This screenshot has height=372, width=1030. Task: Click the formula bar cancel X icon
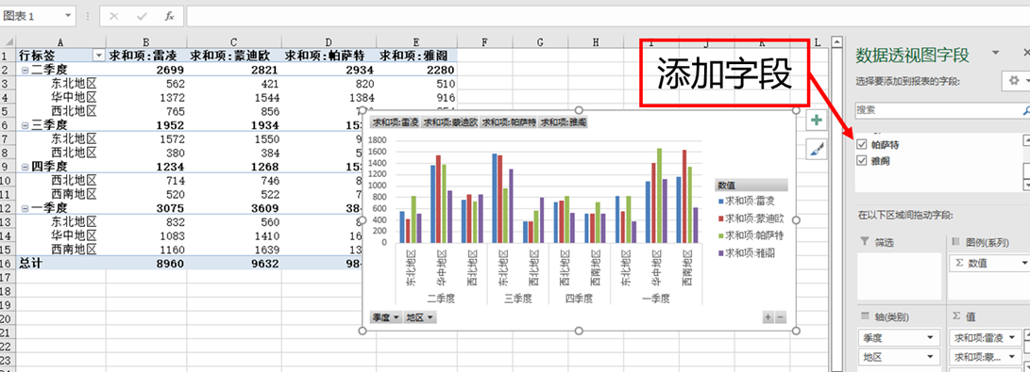113,16
